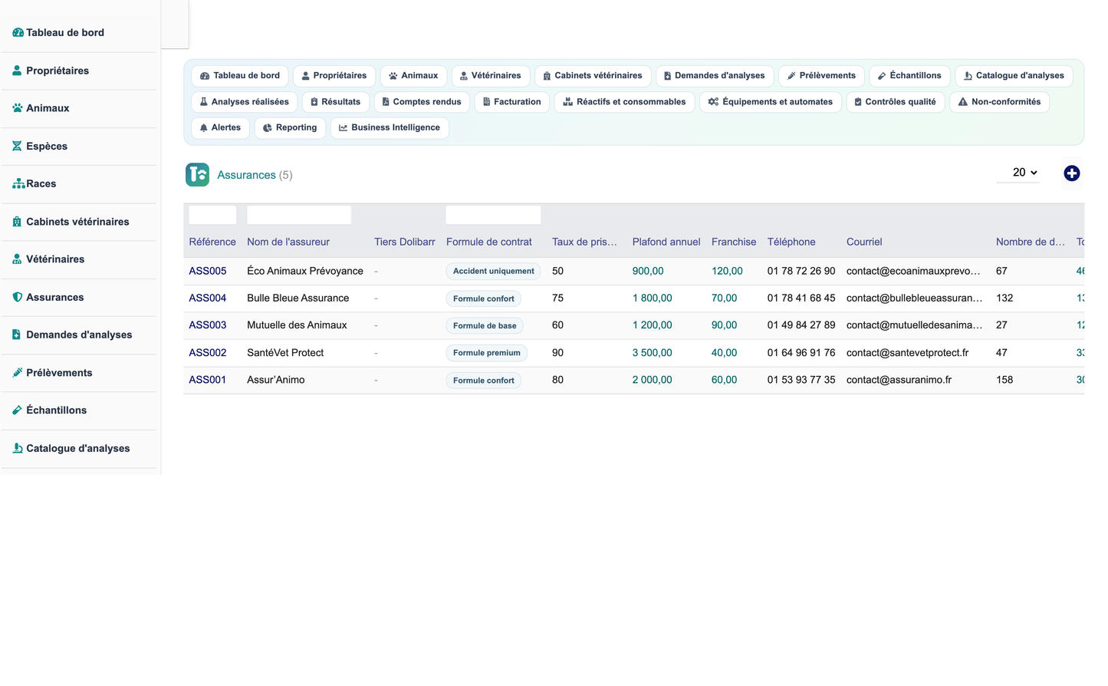Open Contrôles qualité toolbar button
Screen dimensions: 1108x686
pos(896,102)
